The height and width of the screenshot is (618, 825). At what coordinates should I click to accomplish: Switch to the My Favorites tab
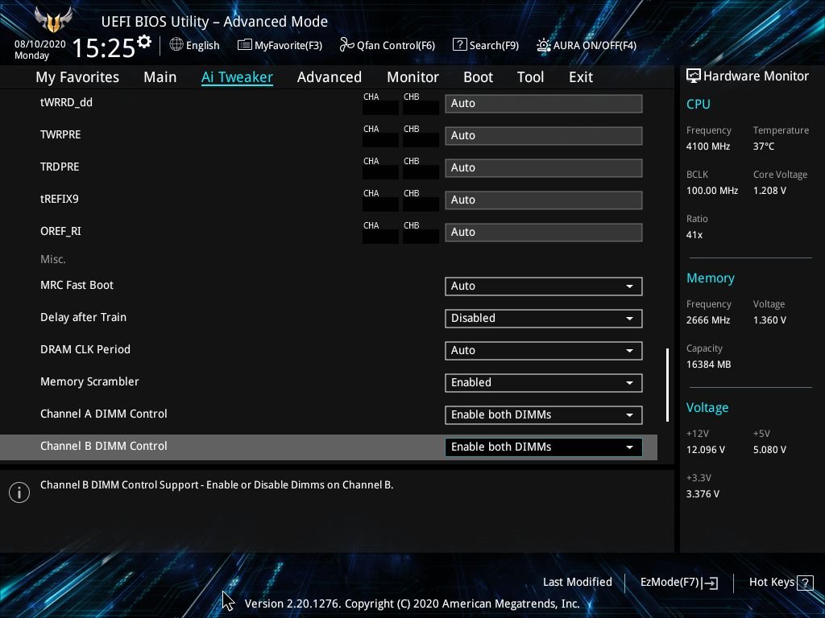[77, 77]
